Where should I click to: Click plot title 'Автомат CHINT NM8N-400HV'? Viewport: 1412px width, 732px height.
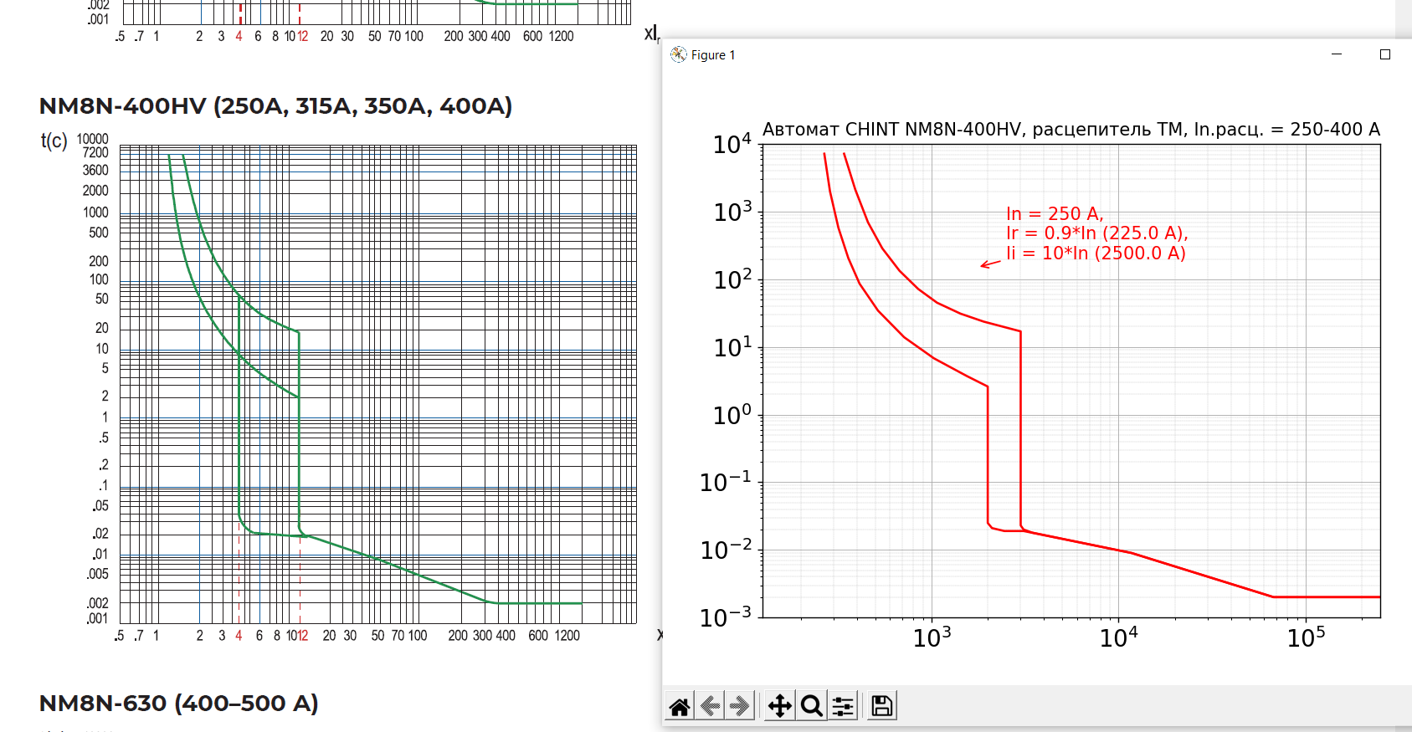pyautogui.click(x=892, y=130)
